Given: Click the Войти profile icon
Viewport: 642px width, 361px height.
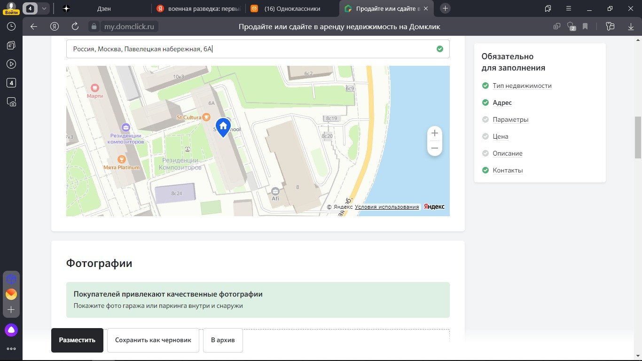Looking at the screenshot, I should pyautogui.click(x=11, y=8).
